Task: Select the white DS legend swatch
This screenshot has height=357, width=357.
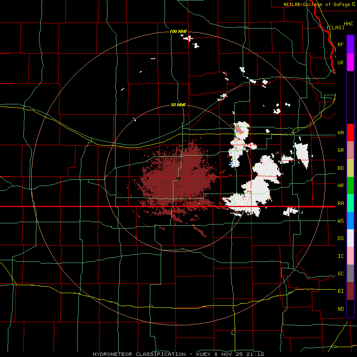Action: pyautogui.click(x=350, y=238)
